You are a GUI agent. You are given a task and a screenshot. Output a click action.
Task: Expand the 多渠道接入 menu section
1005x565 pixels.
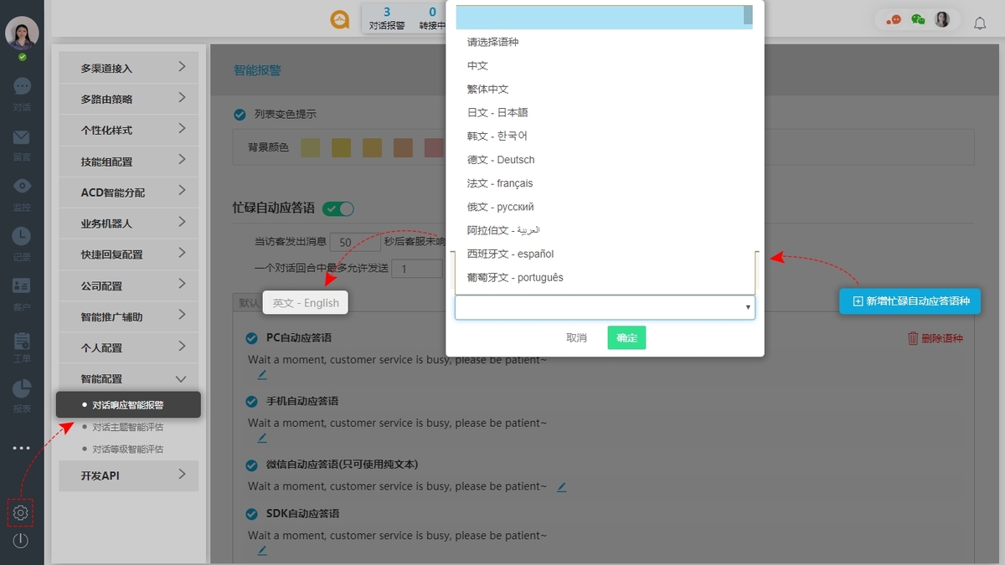point(127,67)
